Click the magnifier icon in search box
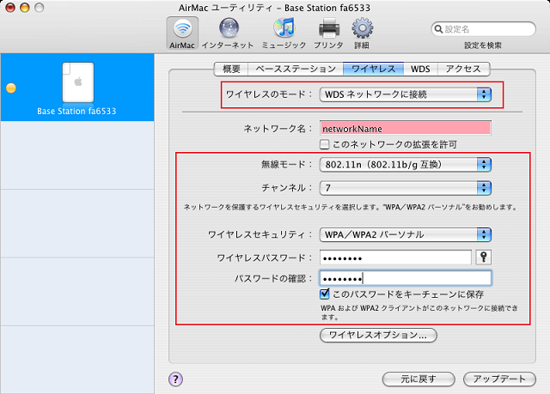The image size is (550, 394). [438, 29]
